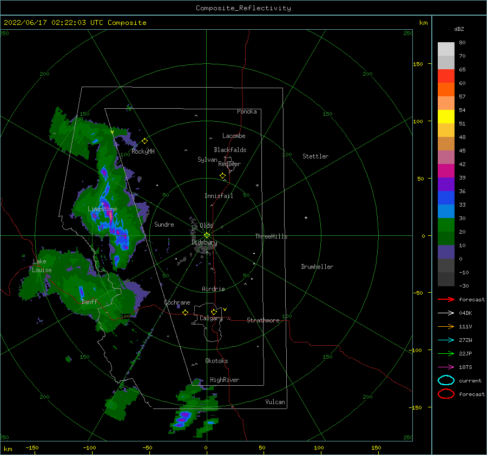Click the Limestone label over the storm

click(x=102, y=209)
